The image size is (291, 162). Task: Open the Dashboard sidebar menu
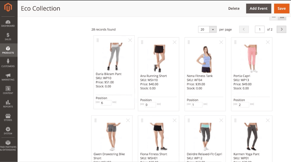click(8, 24)
